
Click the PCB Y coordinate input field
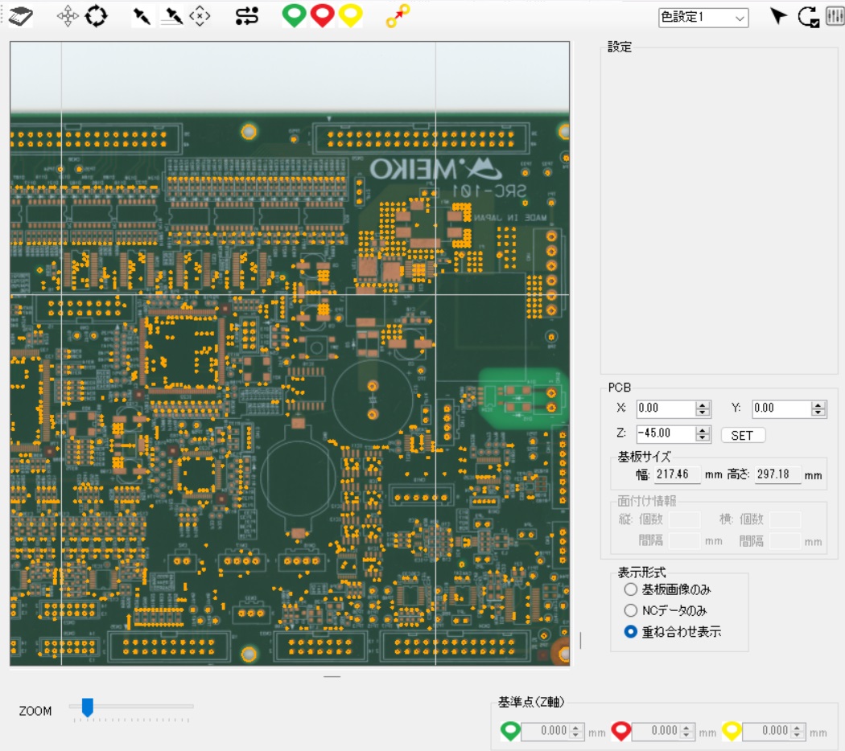(x=782, y=408)
